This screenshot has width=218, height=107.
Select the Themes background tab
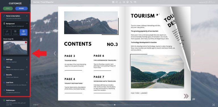pyautogui.click(x=15, y=32)
